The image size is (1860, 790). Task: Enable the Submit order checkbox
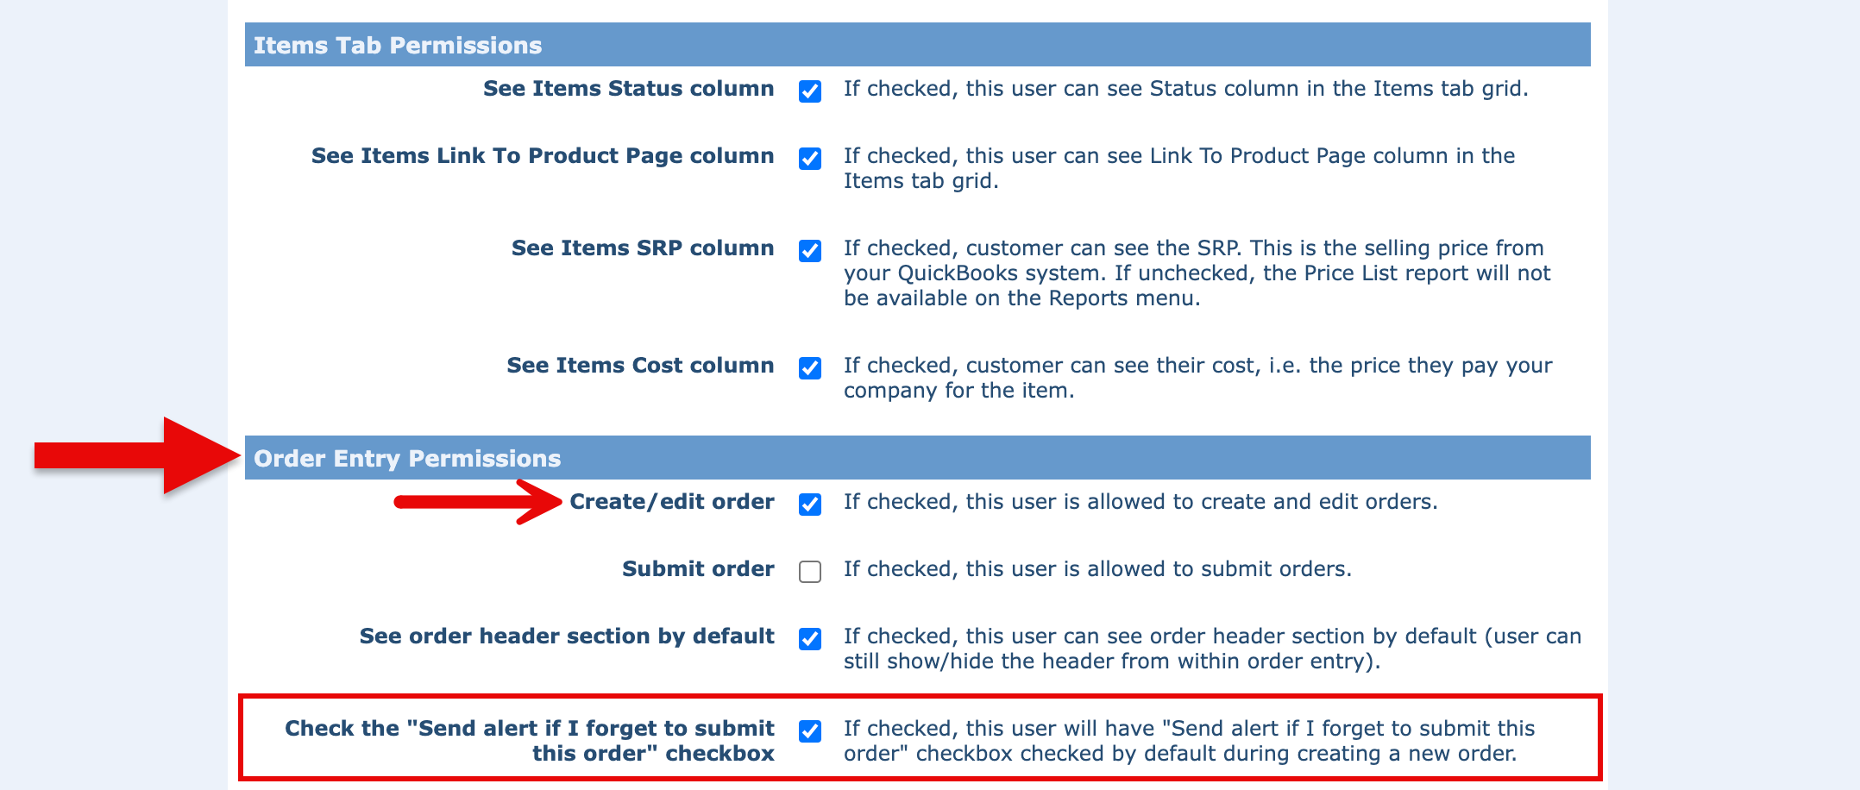(809, 571)
